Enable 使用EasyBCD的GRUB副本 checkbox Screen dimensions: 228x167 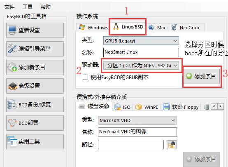coord(85,77)
